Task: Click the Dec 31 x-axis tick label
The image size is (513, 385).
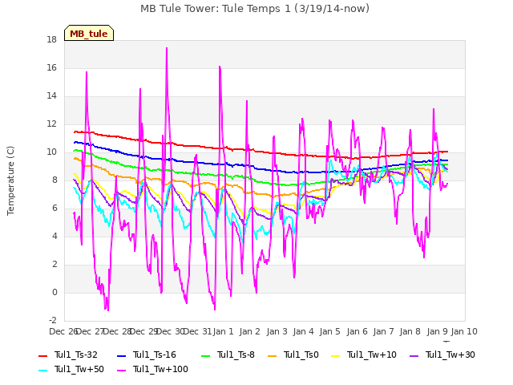Action: 197,331
